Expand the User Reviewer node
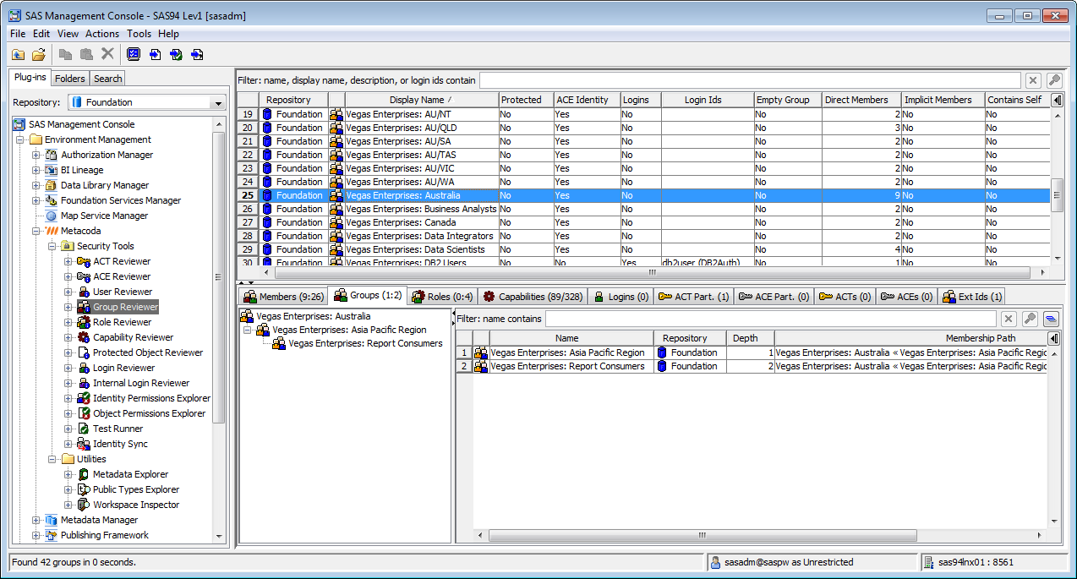The width and height of the screenshot is (1077, 579). (x=68, y=292)
